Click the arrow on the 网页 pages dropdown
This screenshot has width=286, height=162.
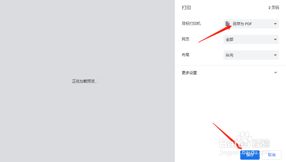pyautogui.click(x=275, y=39)
